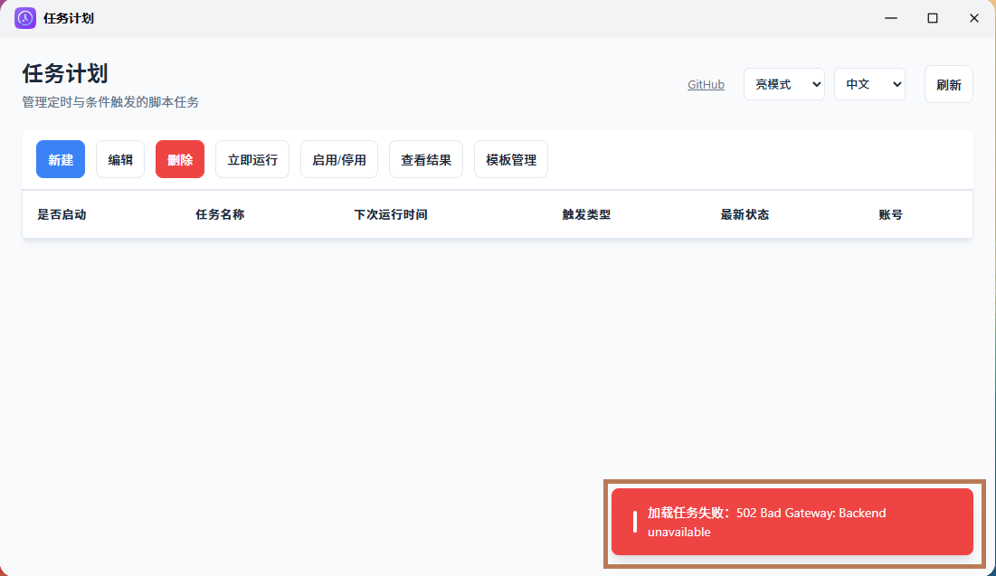Open the 亮模式 theme dropdown
This screenshot has width=996, height=576.
click(783, 83)
